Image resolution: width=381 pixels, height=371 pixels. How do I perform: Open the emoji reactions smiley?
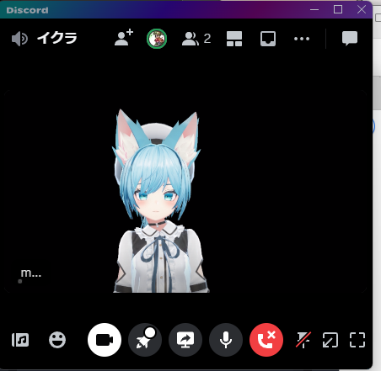(57, 340)
